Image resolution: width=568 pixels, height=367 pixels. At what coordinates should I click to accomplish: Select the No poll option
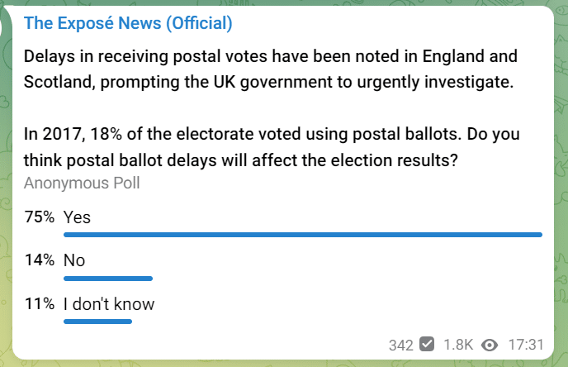pos(74,260)
